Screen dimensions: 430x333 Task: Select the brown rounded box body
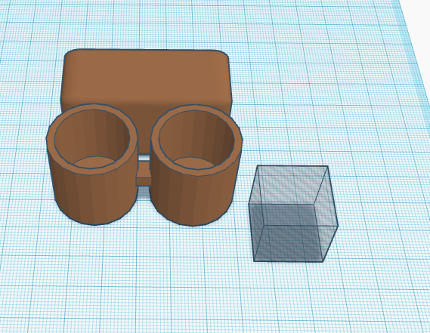pos(146,78)
